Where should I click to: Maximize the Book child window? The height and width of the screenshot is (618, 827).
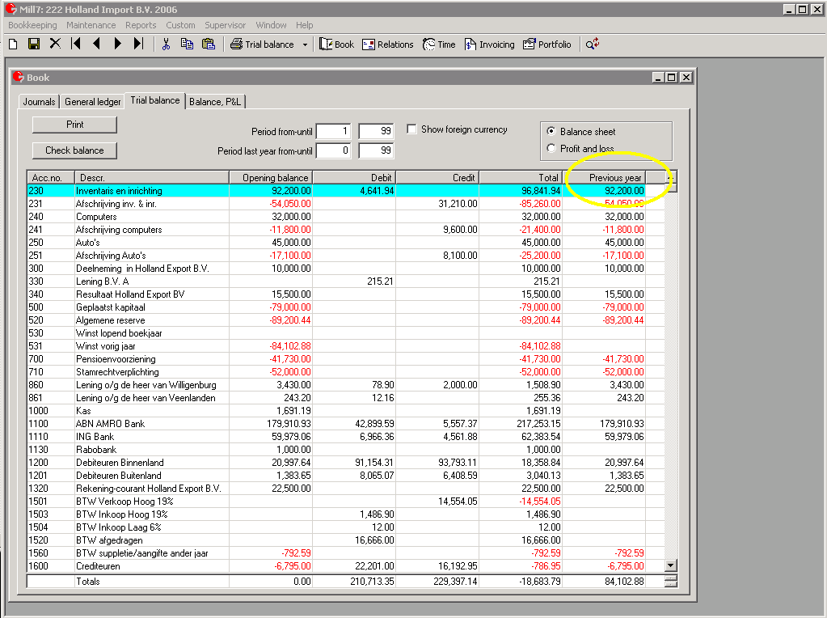coord(672,77)
